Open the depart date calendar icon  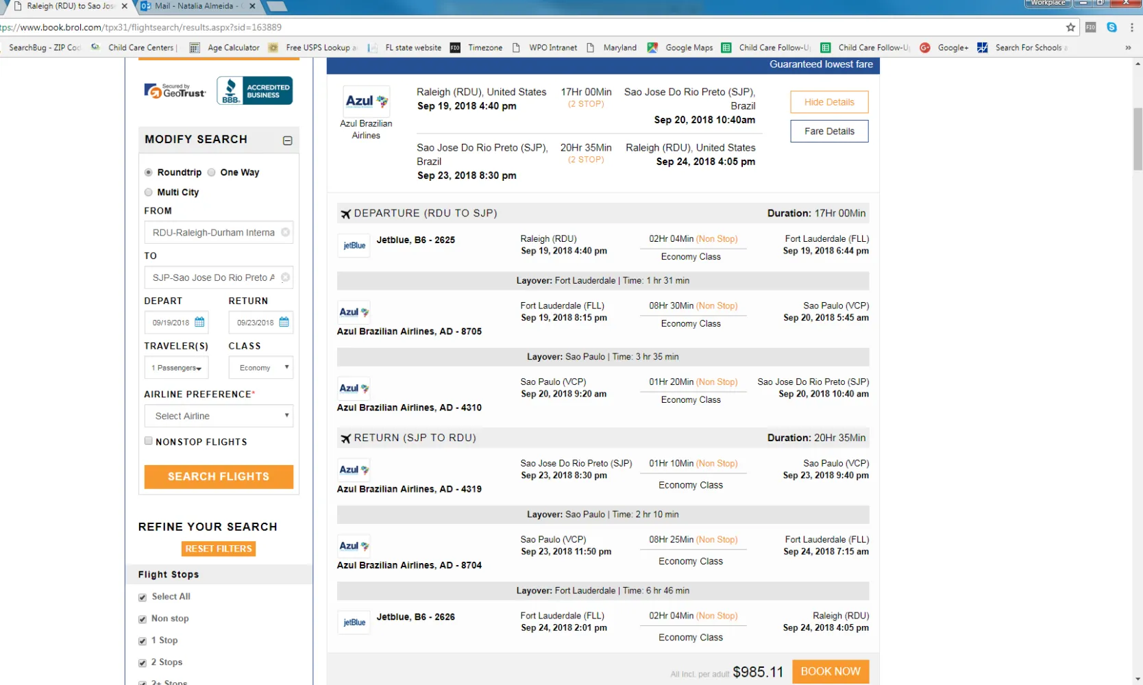point(199,322)
